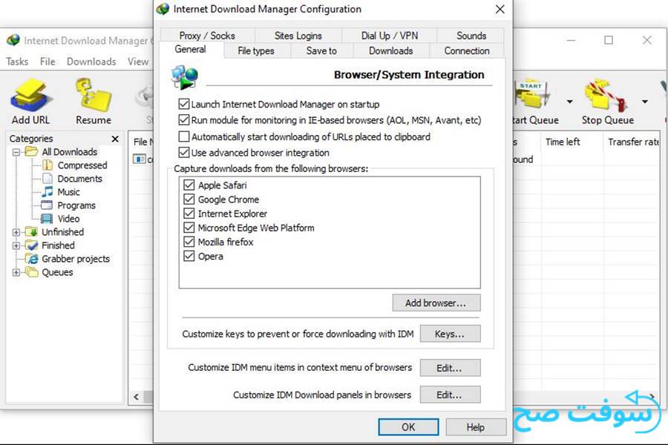Switch to the Connection tab
This screenshot has height=445, width=668.
coord(467,50)
